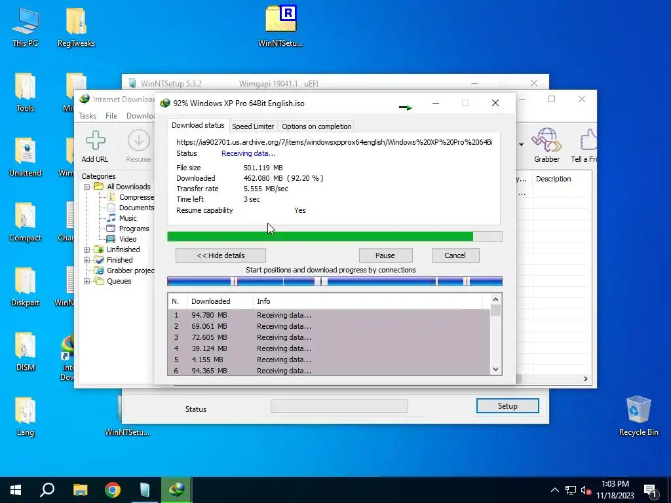Switch to the Download status tab
The width and height of the screenshot is (671, 503).
pyautogui.click(x=198, y=125)
